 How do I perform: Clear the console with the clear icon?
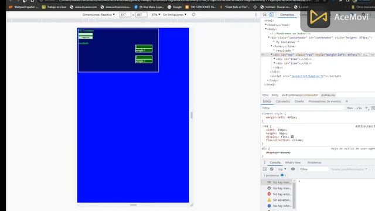272,169
